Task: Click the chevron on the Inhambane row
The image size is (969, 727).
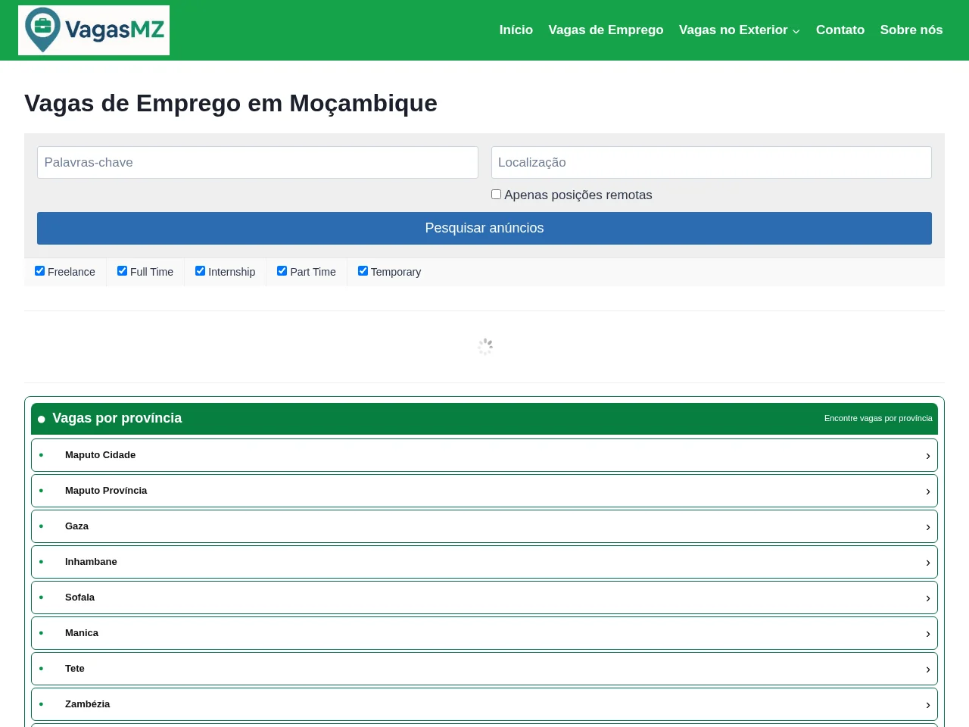Action: click(928, 563)
